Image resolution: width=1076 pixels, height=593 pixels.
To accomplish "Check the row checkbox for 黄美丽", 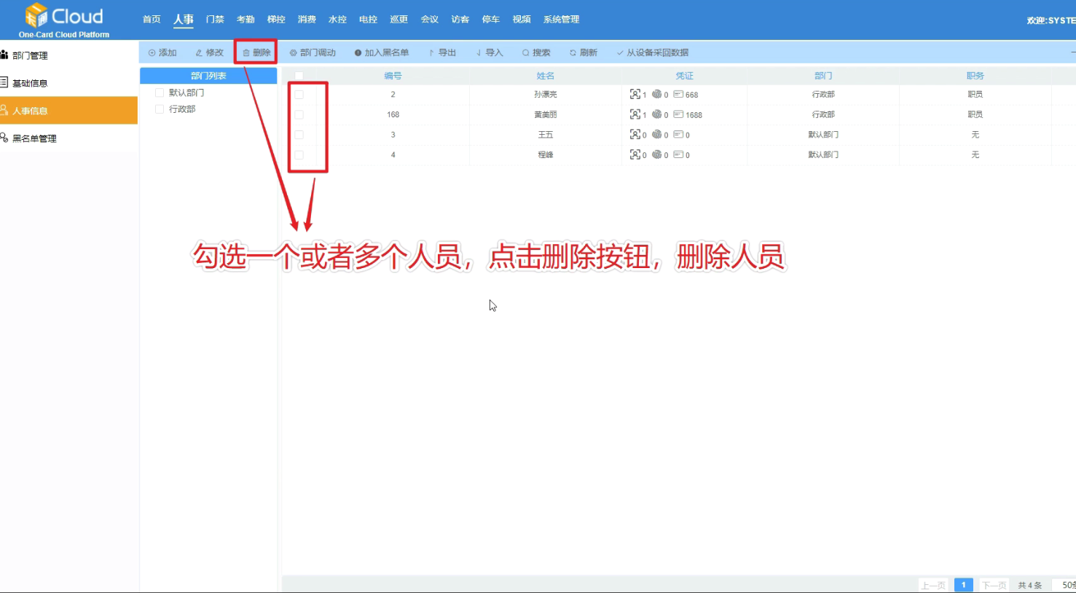I will 299,114.
